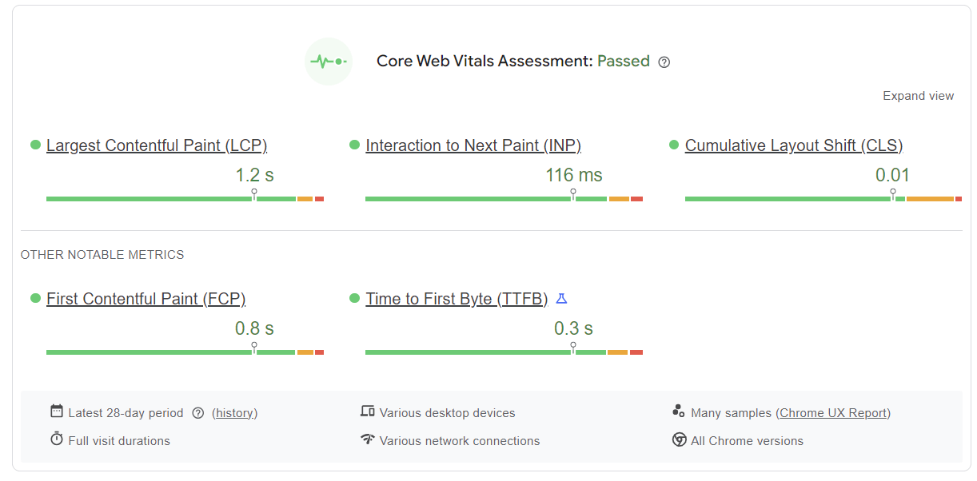The height and width of the screenshot is (481, 977).
Task: Open the Chrome UX Report link
Action: pyautogui.click(x=833, y=413)
